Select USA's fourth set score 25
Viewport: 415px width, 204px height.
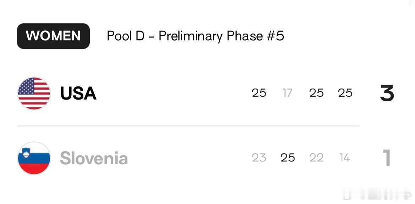coord(345,93)
